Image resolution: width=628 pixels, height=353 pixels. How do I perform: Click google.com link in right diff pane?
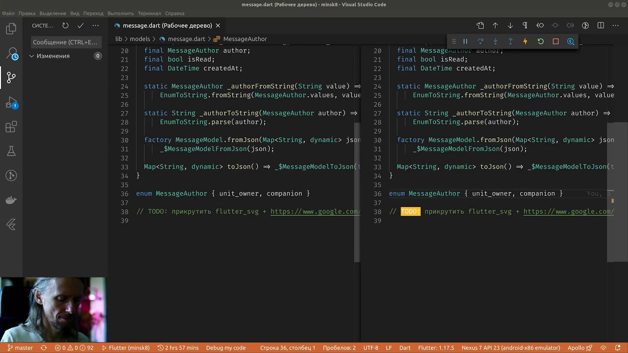(569, 212)
